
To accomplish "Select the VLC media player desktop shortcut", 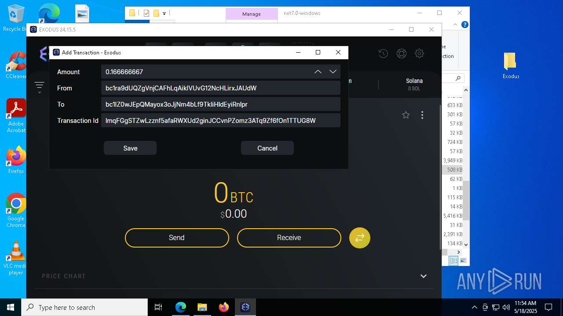I will click(16, 258).
